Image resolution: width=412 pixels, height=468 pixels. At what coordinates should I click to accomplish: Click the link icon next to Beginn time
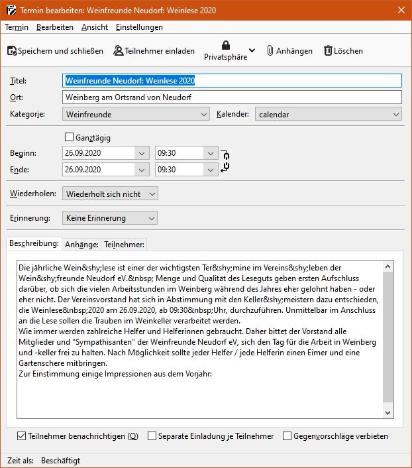tap(225, 154)
